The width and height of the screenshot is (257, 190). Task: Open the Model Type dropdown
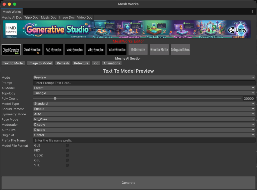[144, 104]
